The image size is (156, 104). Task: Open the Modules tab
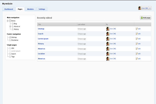tap(30, 9)
